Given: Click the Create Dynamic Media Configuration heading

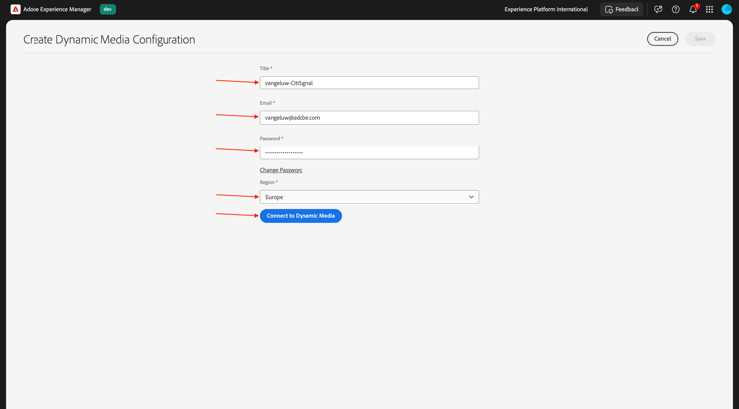Looking at the screenshot, I should click(x=108, y=40).
